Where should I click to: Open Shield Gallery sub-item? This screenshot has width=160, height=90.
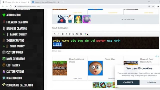[x=17, y=46]
